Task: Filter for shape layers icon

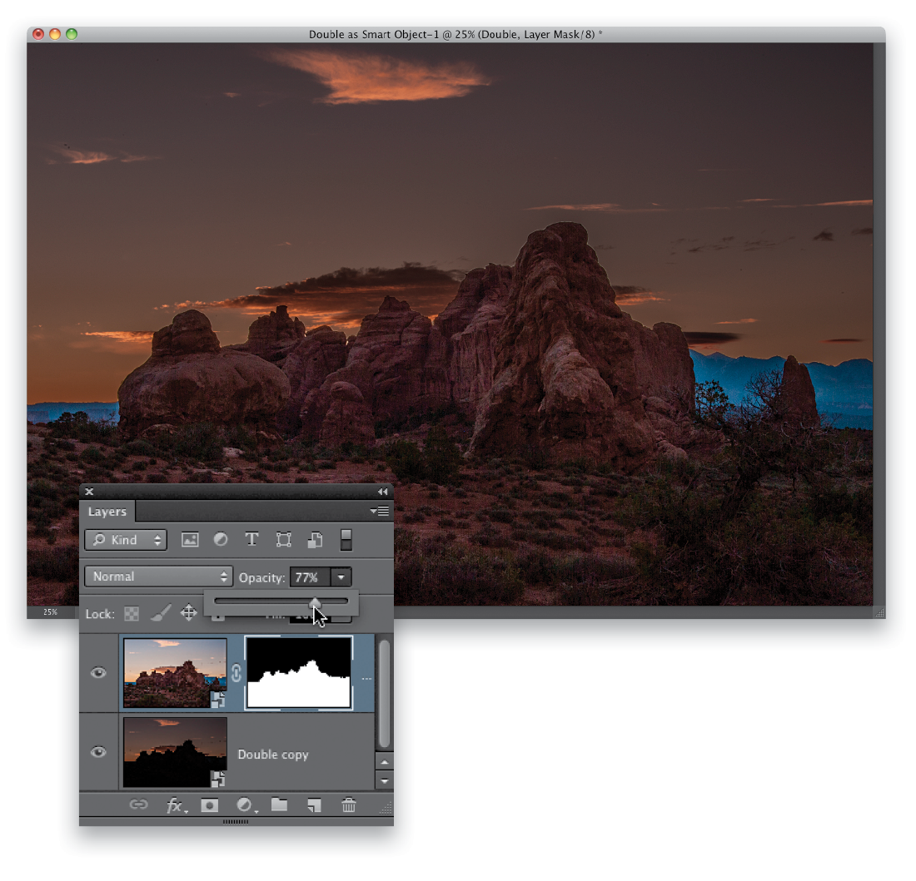Action: point(283,540)
